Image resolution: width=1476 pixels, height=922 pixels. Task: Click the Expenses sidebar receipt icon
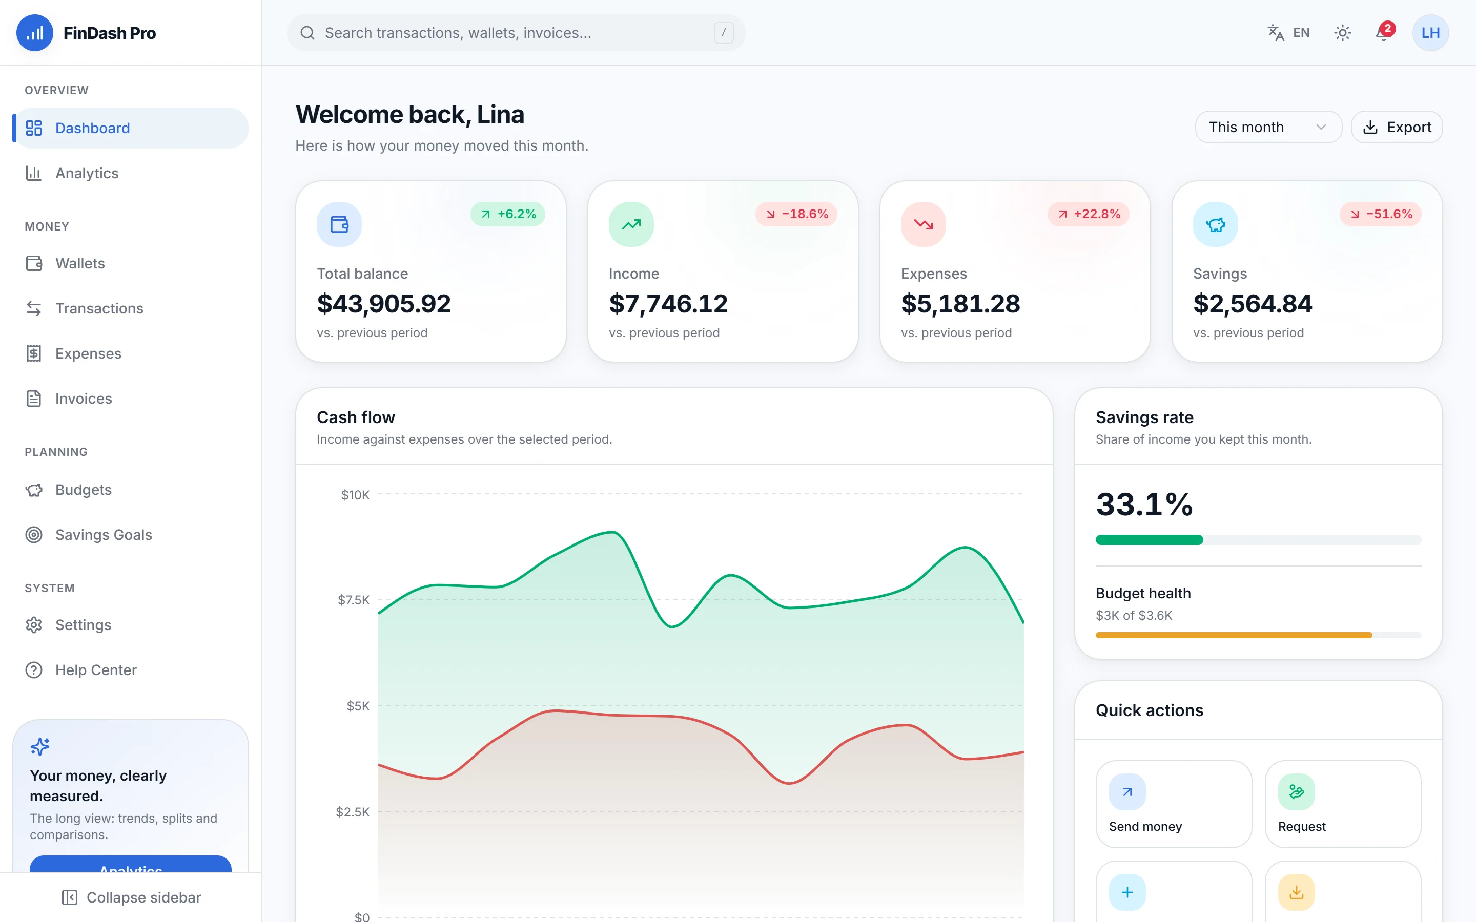tap(34, 353)
